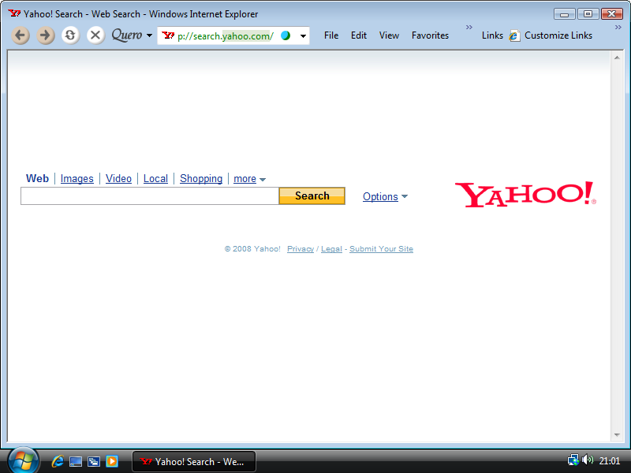Open the Edit menu

[x=359, y=35]
